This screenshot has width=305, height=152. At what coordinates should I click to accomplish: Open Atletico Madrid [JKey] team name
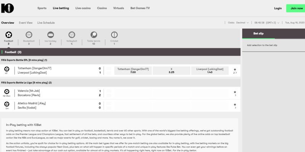tap(32, 103)
